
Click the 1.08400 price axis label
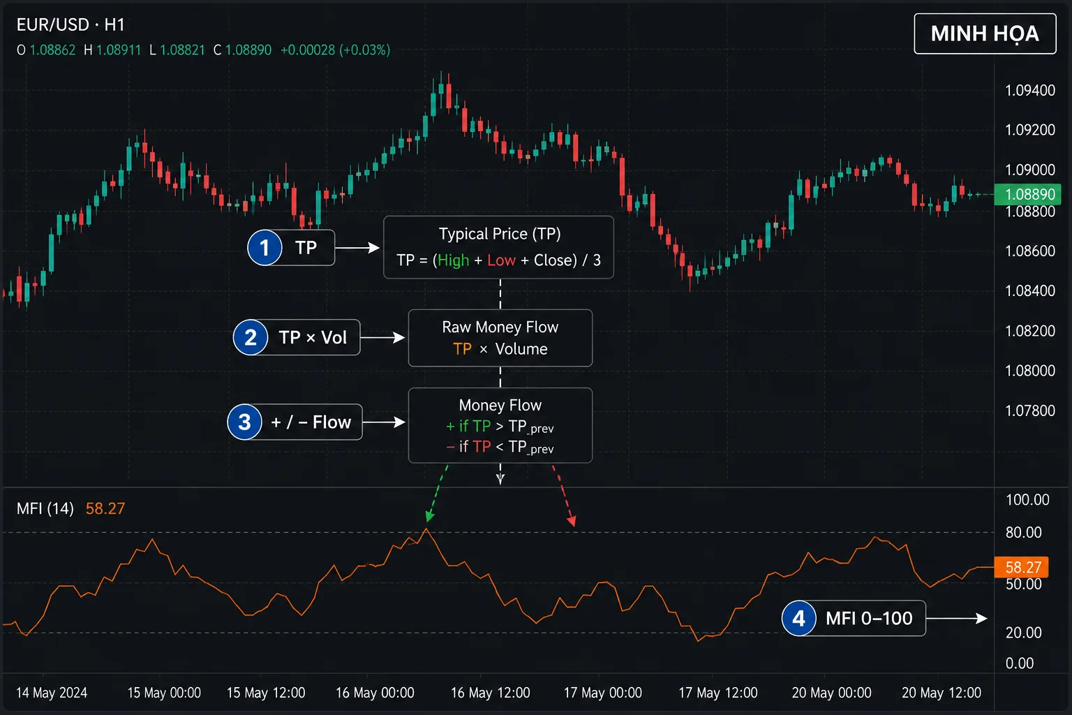pyautogui.click(x=1030, y=290)
